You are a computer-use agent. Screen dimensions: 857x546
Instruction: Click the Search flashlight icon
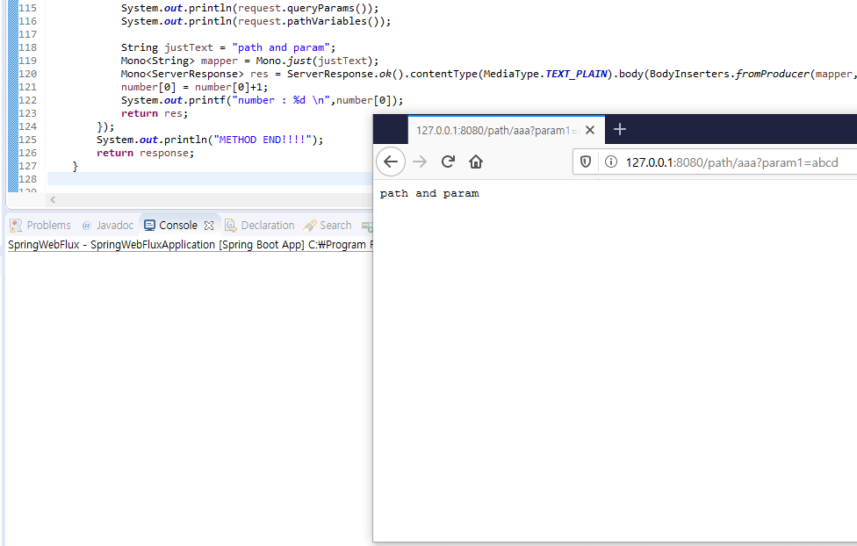point(310,226)
